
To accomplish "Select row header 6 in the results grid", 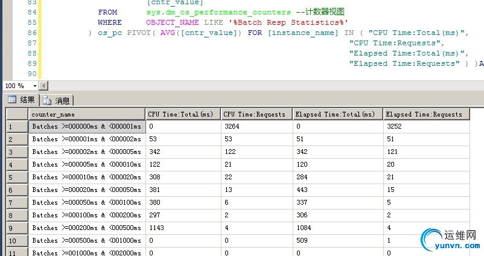I will click(x=18, y=190).
